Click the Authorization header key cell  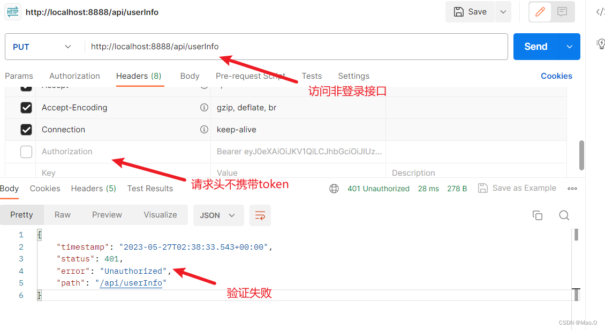123,152
